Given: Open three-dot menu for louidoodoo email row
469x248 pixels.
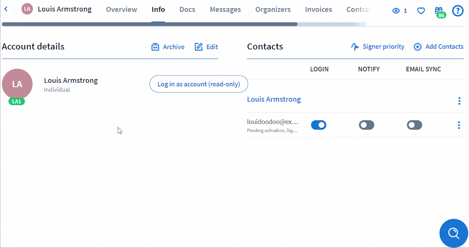Looking at the screenshot, I should point(459,125).
